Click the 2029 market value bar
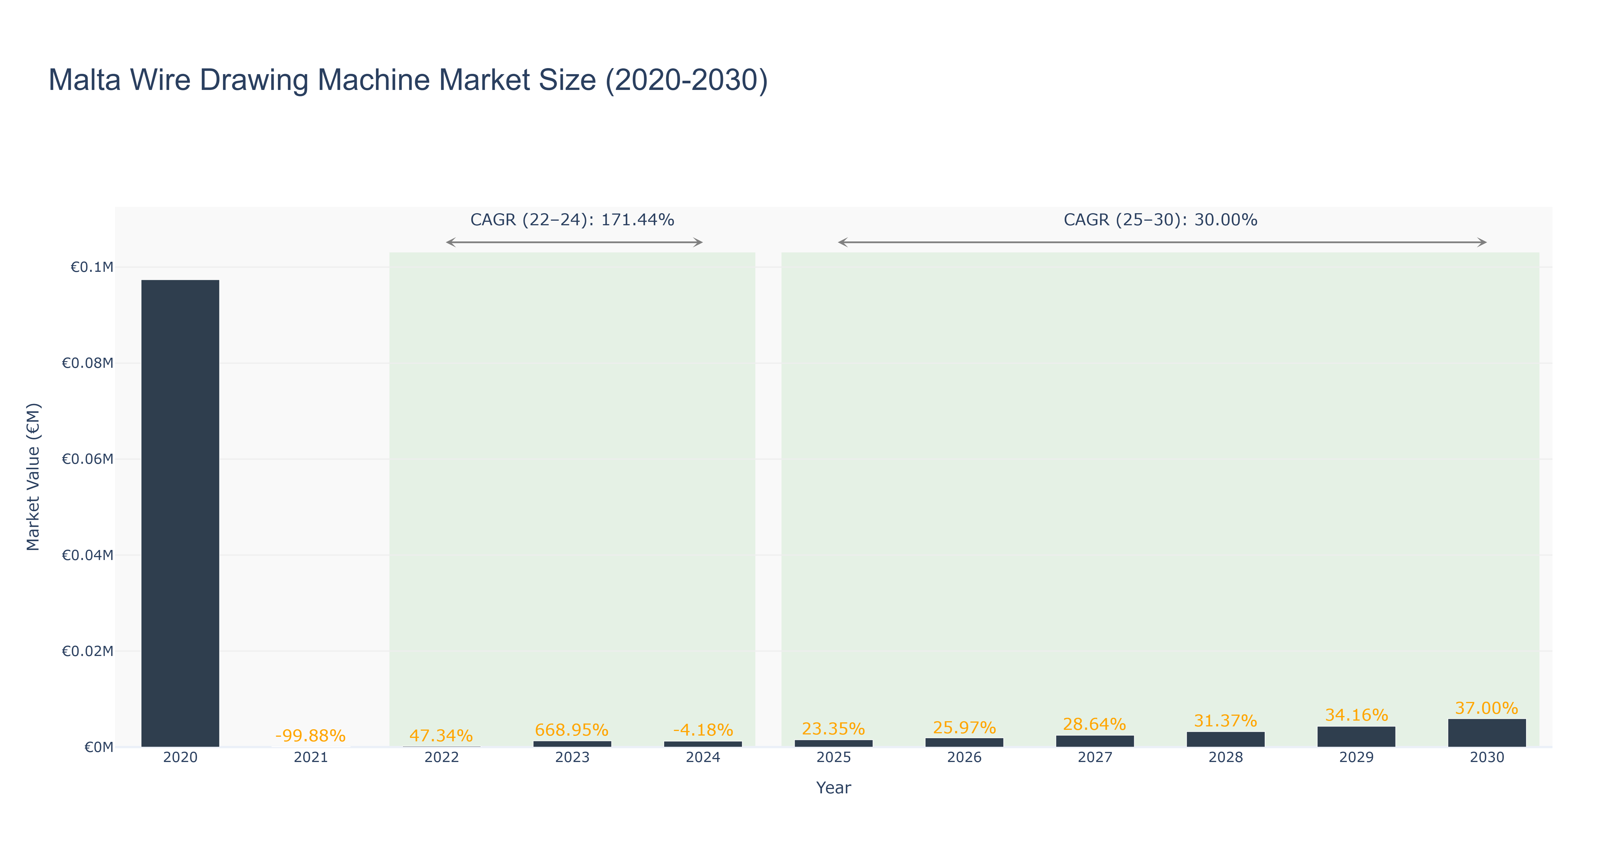This screenshot has height=862, width=1610. click(1356, 736)
